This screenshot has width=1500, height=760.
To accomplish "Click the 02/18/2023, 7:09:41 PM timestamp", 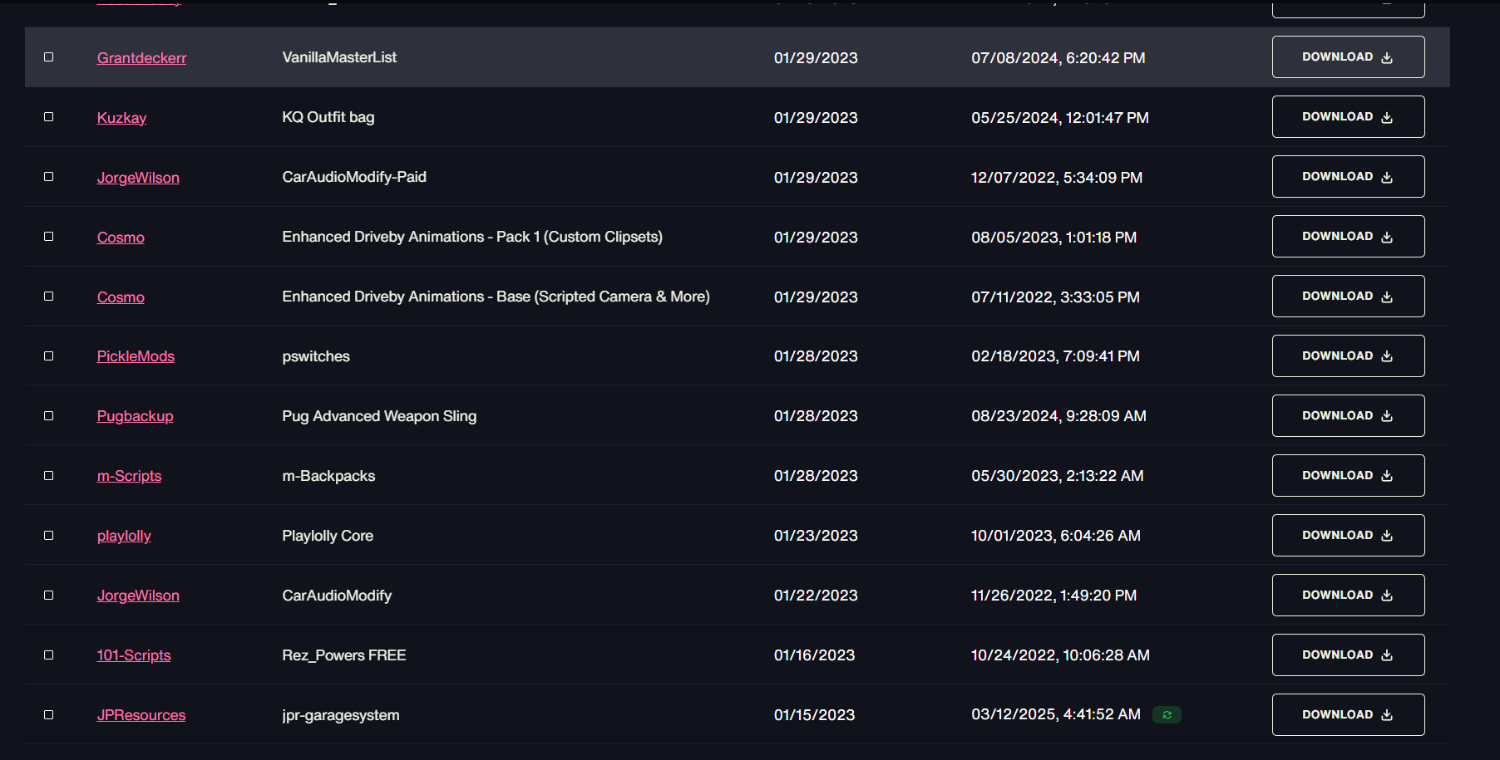I will 1056,356.
